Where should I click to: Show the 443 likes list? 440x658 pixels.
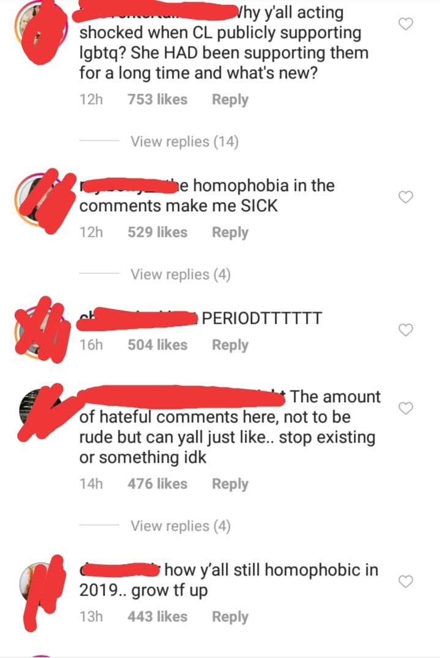(158, 616)
